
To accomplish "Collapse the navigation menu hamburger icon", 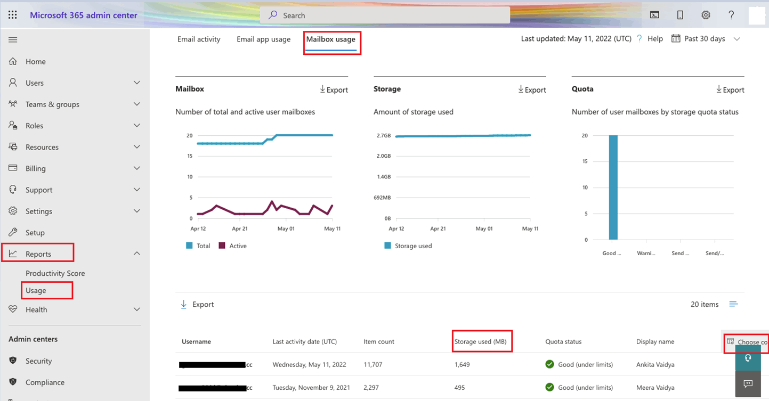I will pos(13,40).
